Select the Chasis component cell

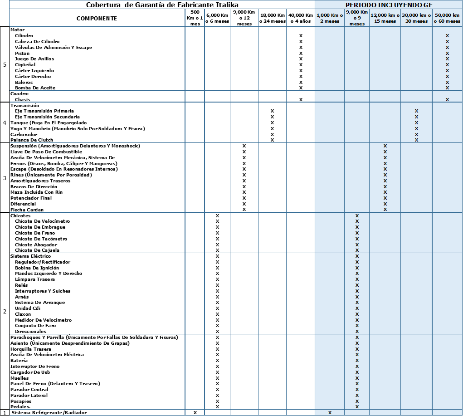point(23,99)
